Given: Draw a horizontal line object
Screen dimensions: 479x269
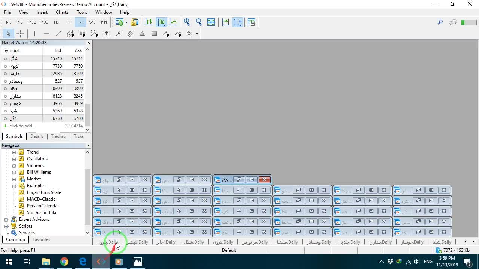Looking at the screenshot, I should coord(46,34).
